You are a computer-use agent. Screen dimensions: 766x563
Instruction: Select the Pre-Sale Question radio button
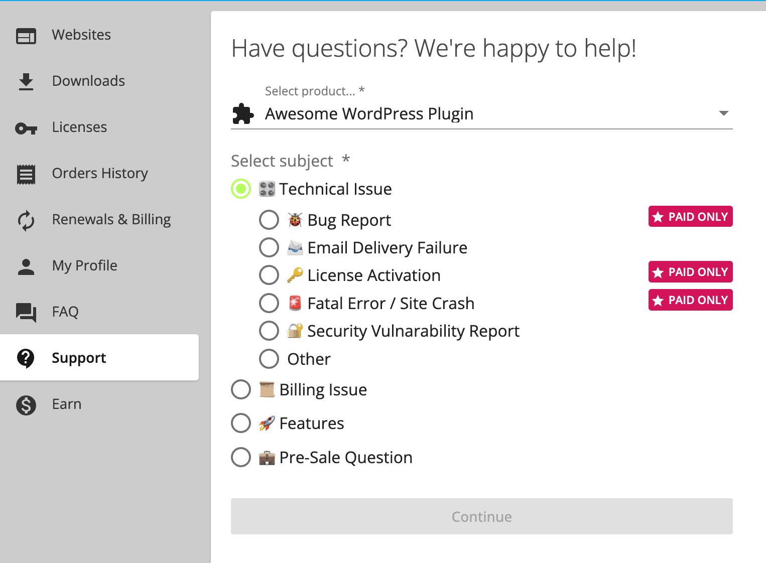(x=241, y=457)
